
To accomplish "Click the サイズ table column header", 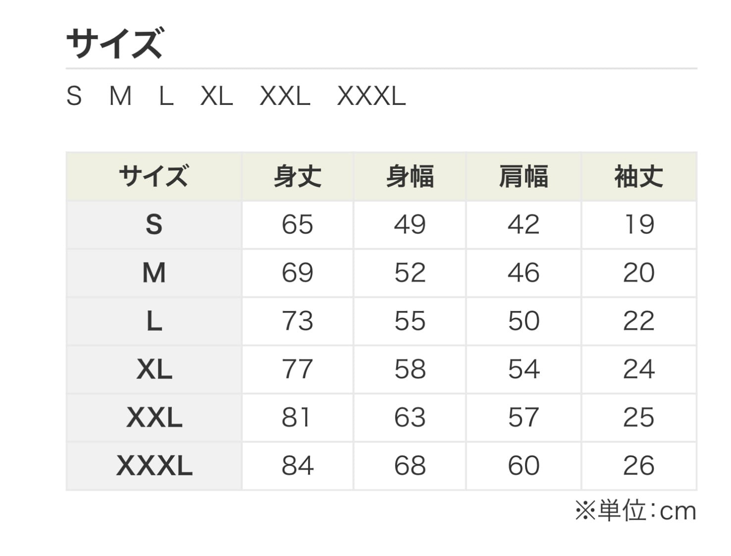I will (x=154, y=177).
